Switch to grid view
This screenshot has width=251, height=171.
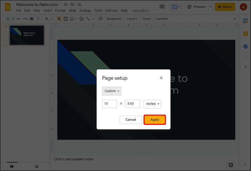pyautogui.click(x=37, y=167)
